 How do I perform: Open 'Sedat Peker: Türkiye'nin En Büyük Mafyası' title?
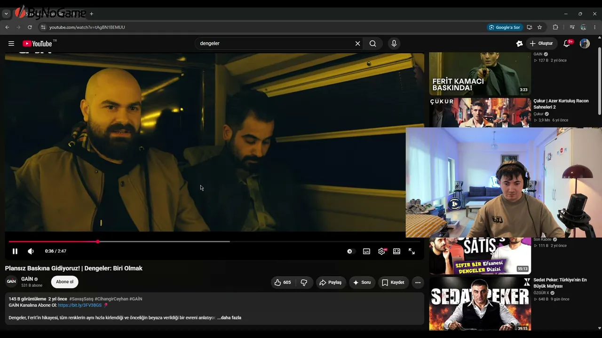pos(560,283)
